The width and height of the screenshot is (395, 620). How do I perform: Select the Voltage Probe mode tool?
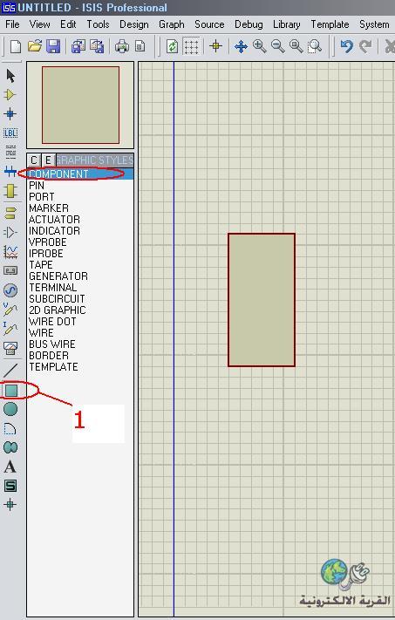(x=10, y=310)
